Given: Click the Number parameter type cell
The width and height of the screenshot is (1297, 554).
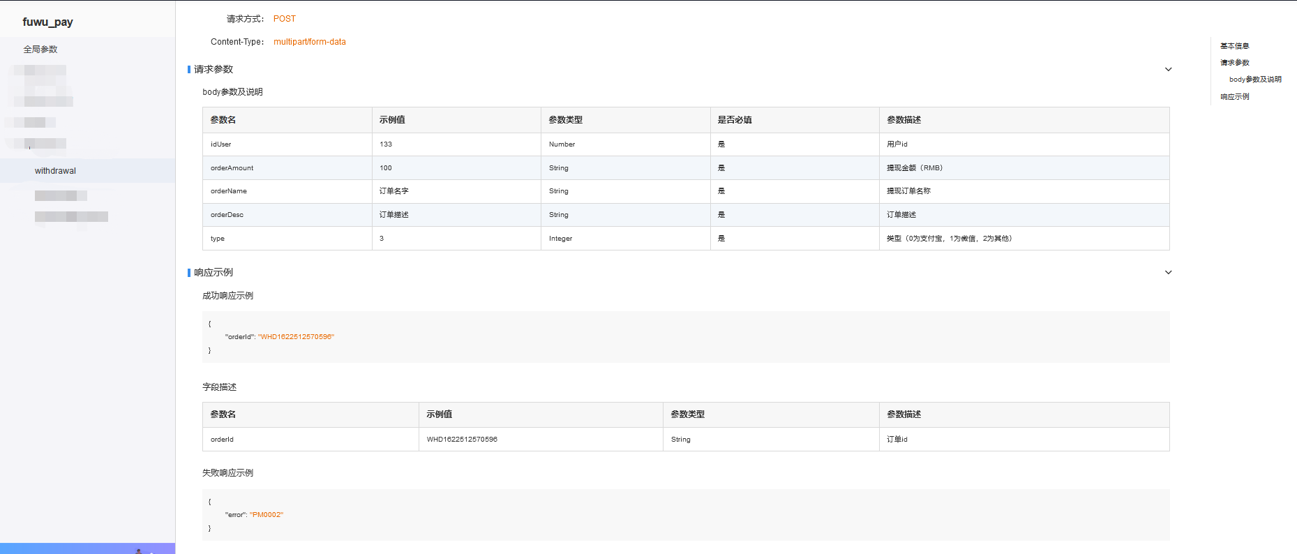Looking at the screenshot, I should (x=626, y=144).
